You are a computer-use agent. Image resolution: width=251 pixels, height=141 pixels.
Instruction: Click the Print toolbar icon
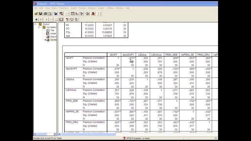[x=45, y=14]
